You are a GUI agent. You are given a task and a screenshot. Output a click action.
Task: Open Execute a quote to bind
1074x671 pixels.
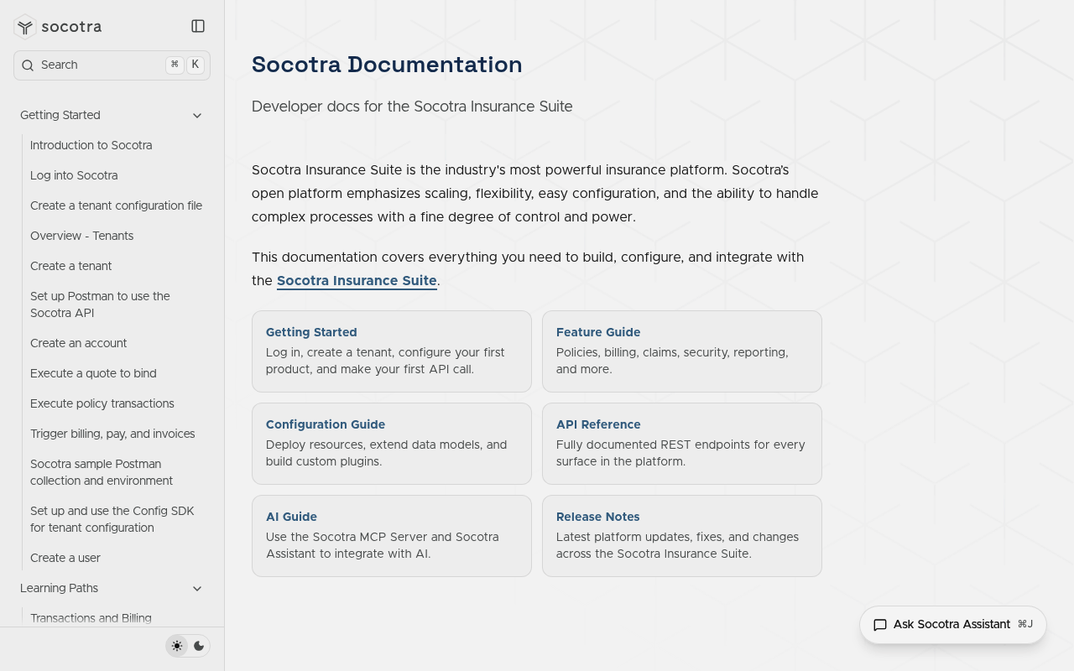tap(93, 373)
